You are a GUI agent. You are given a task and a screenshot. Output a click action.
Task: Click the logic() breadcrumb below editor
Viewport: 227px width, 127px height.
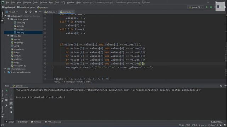pyautogui.click(x=57, y=81)
